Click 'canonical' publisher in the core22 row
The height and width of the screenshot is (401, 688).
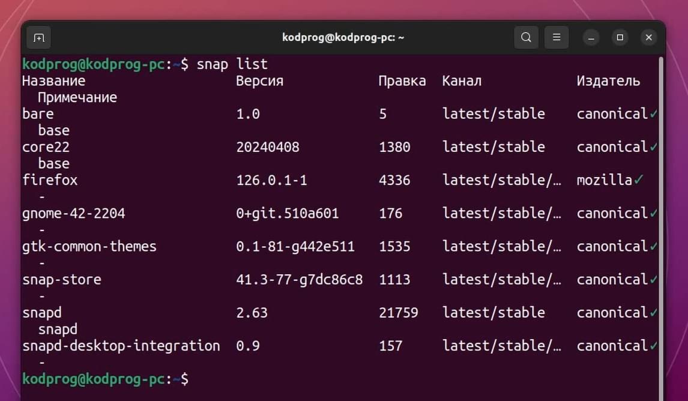(x=612, y=148)
